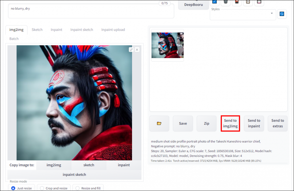This screenshot has width=294, height=191.
Task: Refresh the styles list with blue refresh icon
Action: [282, 14]
